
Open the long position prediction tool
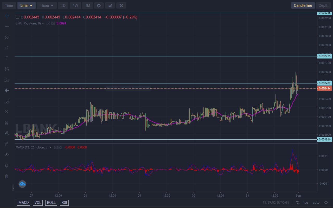pos(7,80)
